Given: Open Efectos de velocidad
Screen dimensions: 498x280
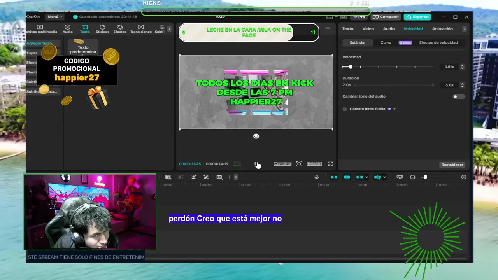Looking at the screenshot, I should pos(438,43).
